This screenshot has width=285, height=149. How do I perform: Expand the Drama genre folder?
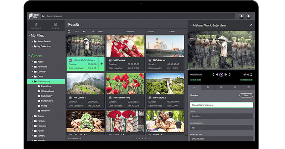point(32,116)
